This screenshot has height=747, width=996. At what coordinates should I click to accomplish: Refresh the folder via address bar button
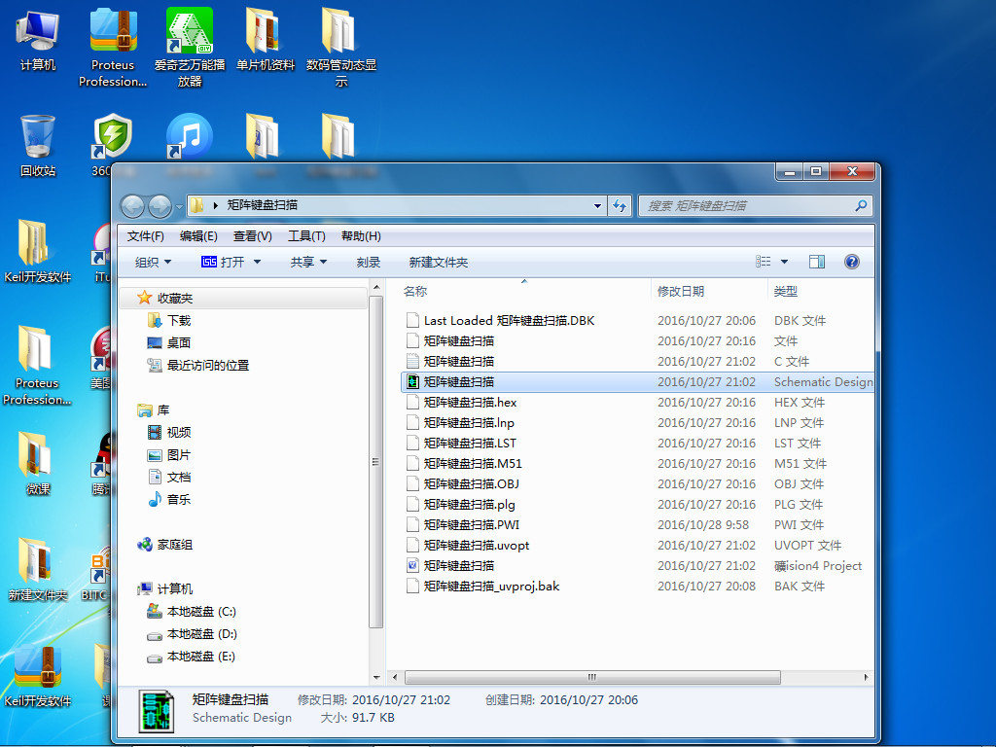pyautogui.click(x=620, y=206)
